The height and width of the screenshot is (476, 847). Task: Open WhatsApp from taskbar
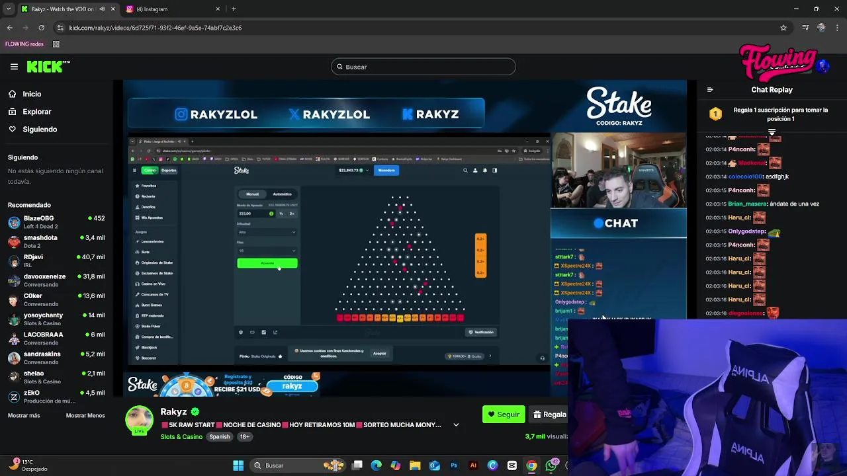551,465
